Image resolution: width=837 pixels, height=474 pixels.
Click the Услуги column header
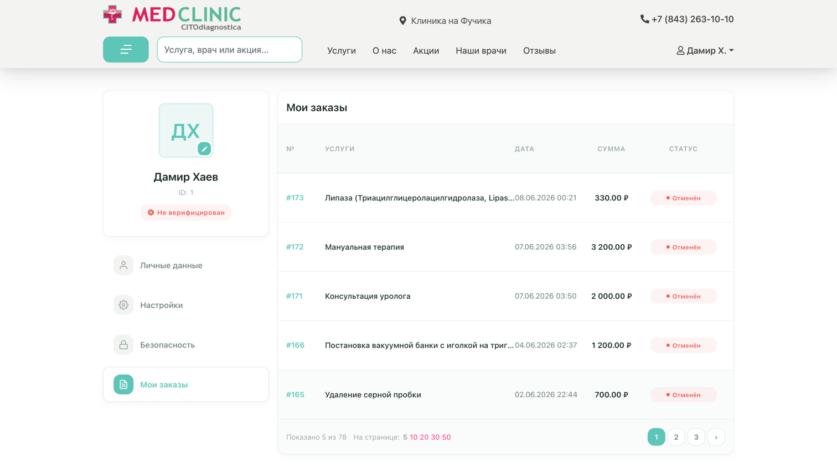point(340,149)
